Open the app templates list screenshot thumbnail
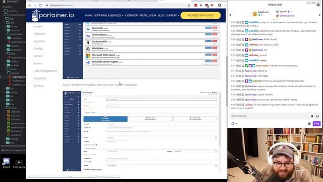The image size is (323, 182). coord(141,51)
